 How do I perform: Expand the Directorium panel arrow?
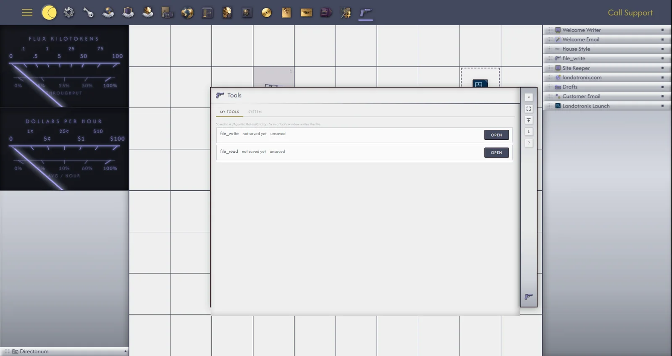tap(125, 351)
